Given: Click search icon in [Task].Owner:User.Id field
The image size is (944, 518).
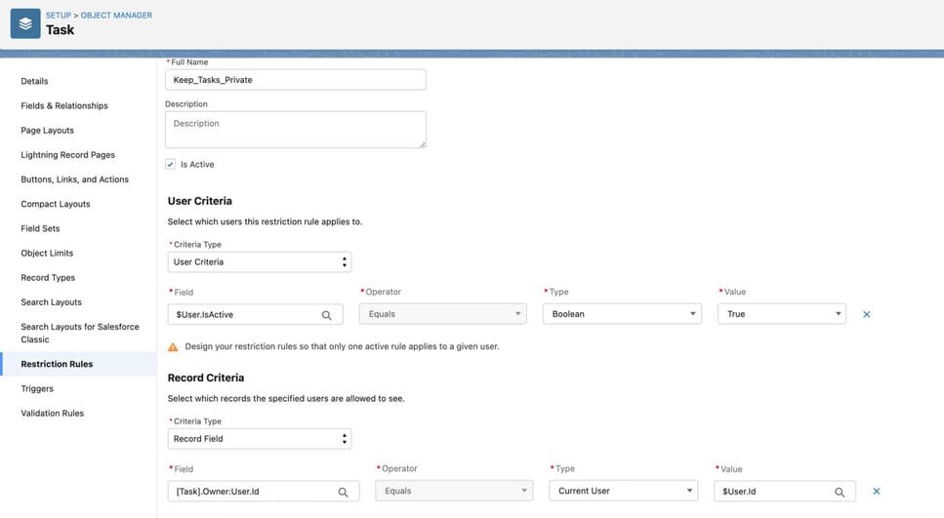Looking at the screenshot, I should point(343,493).
